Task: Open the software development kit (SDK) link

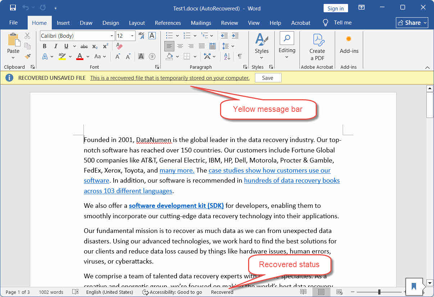Action: coord(176,206)
